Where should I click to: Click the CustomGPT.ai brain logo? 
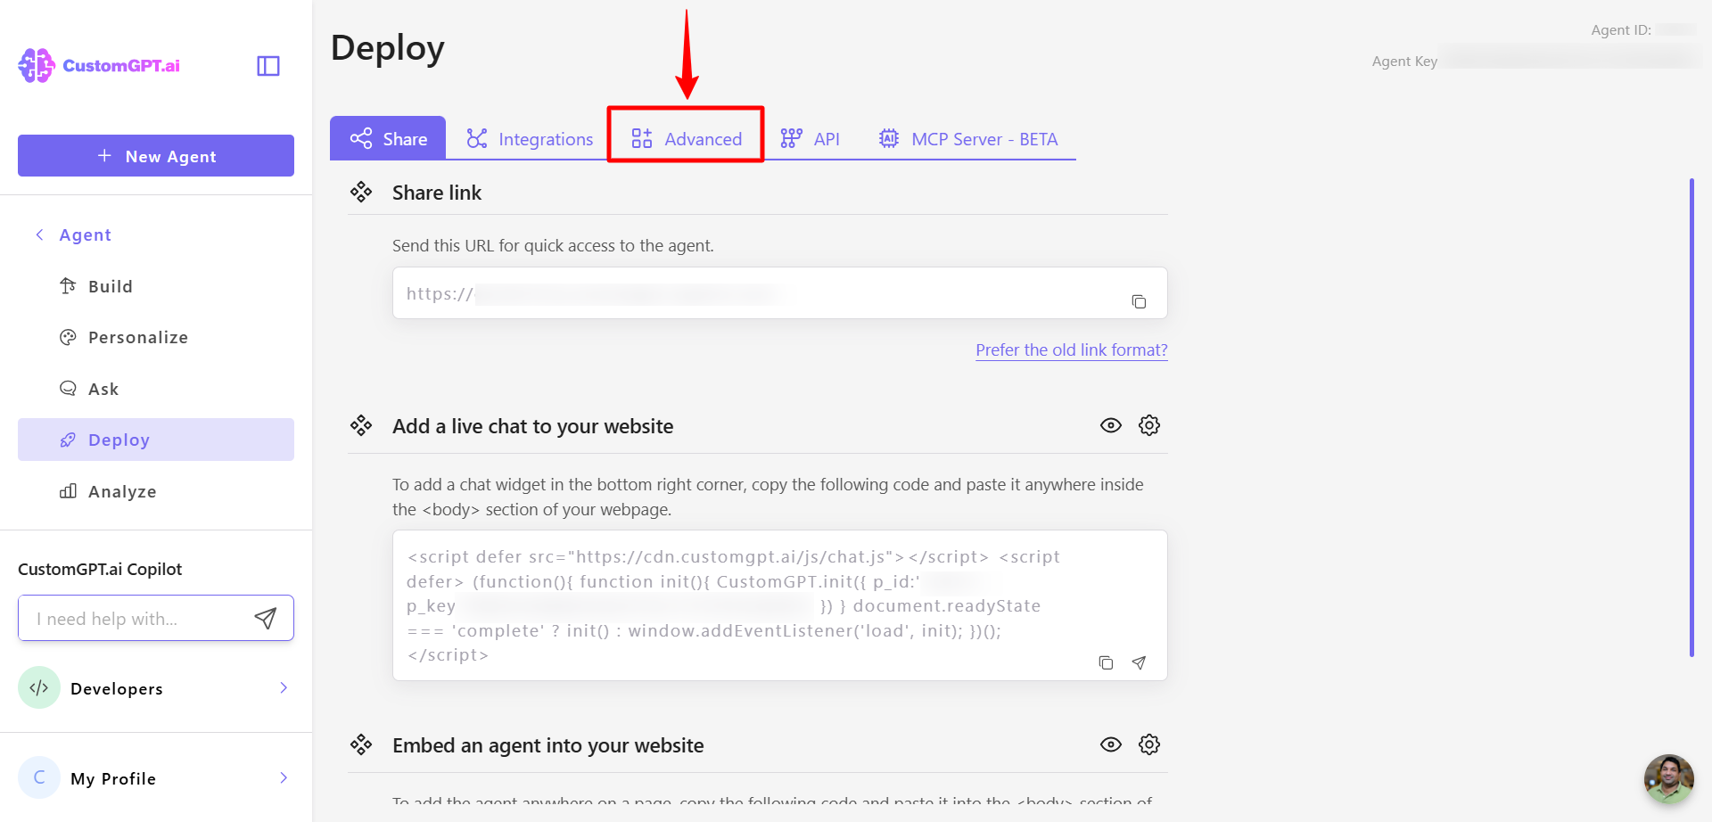(37, 65)
